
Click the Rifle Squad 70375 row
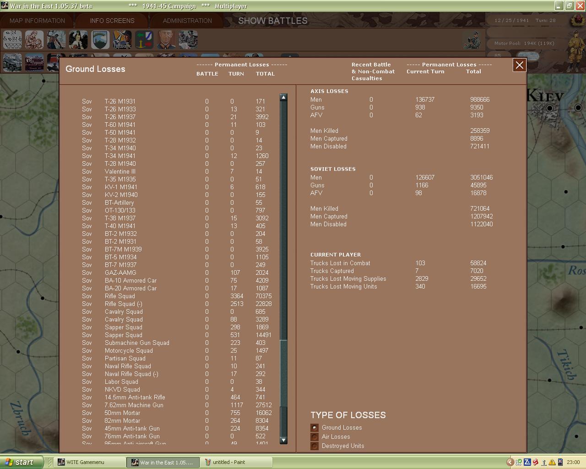[177, 296]
